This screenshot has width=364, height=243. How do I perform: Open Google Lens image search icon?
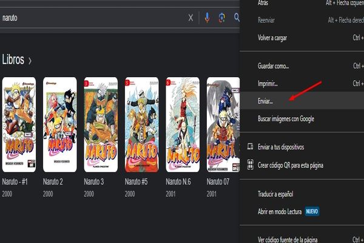(x=221, y=18)
